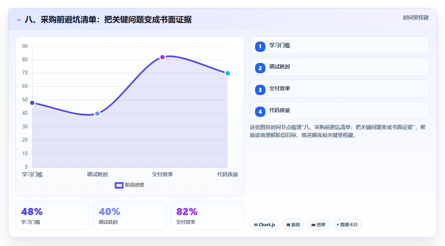Click the y-axis value 90
Viewport: 445px width, 246px height.
click(25, 46)
